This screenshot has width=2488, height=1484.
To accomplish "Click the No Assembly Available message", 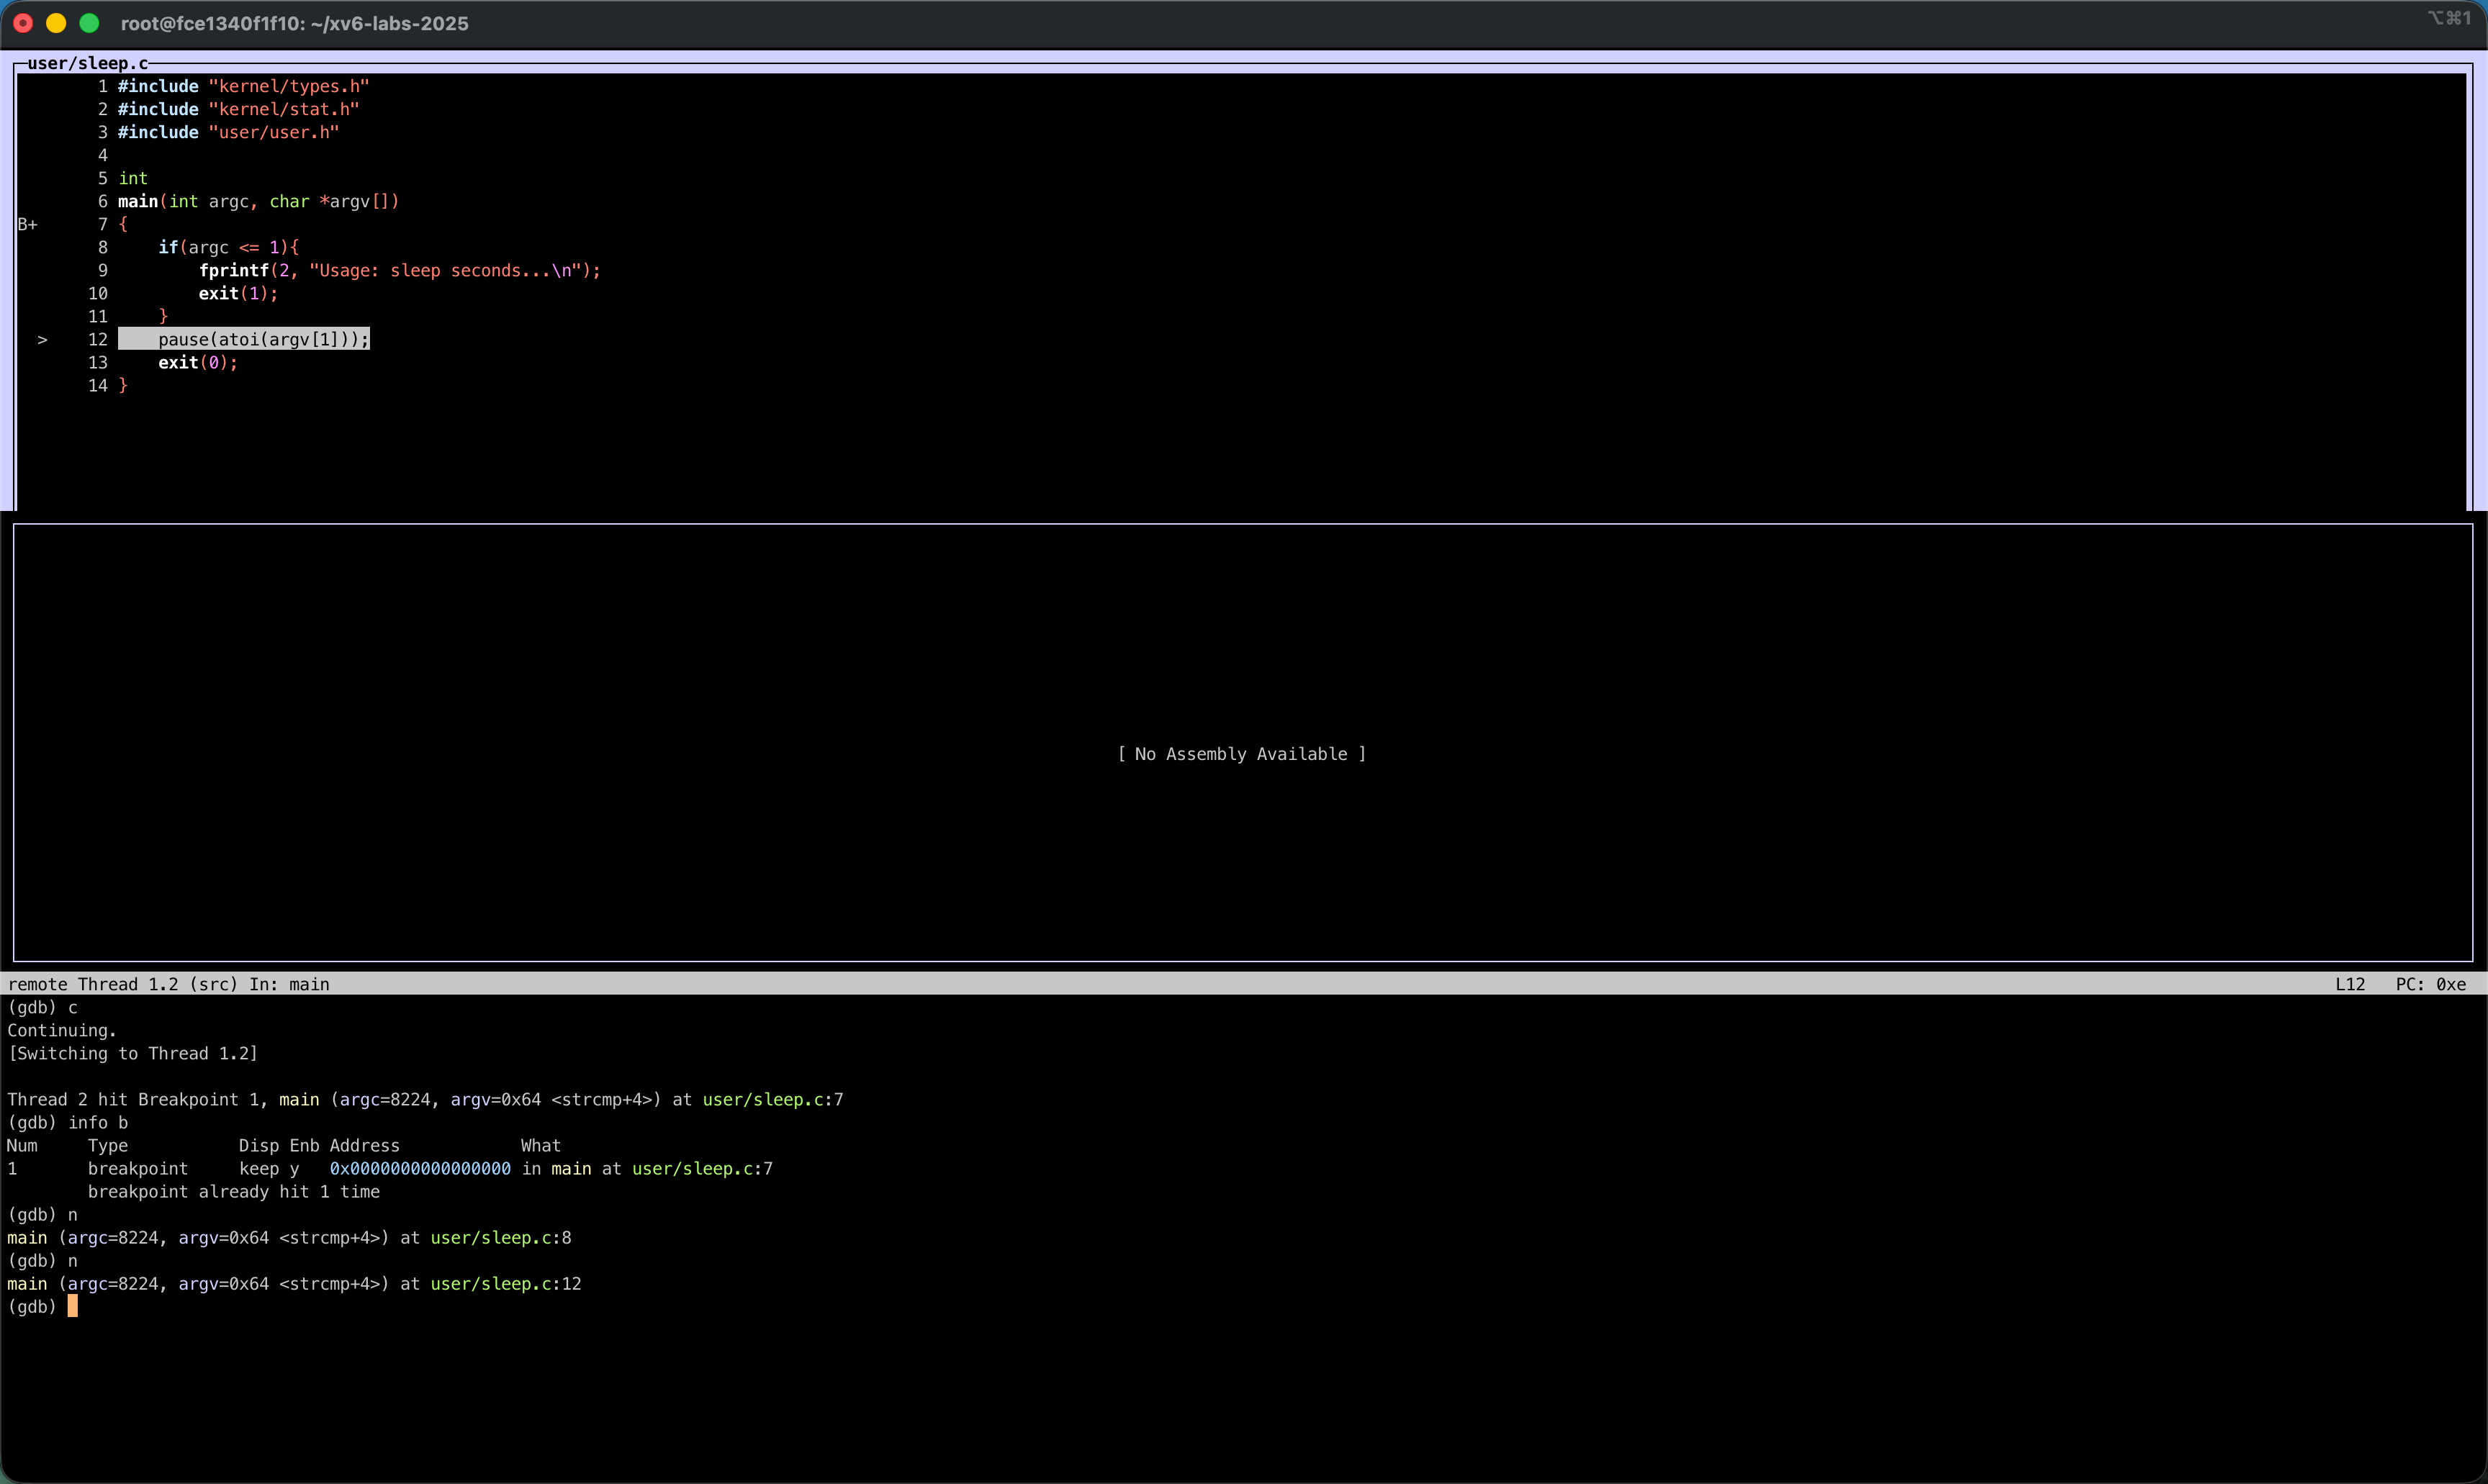I will tap(1241, 754).
